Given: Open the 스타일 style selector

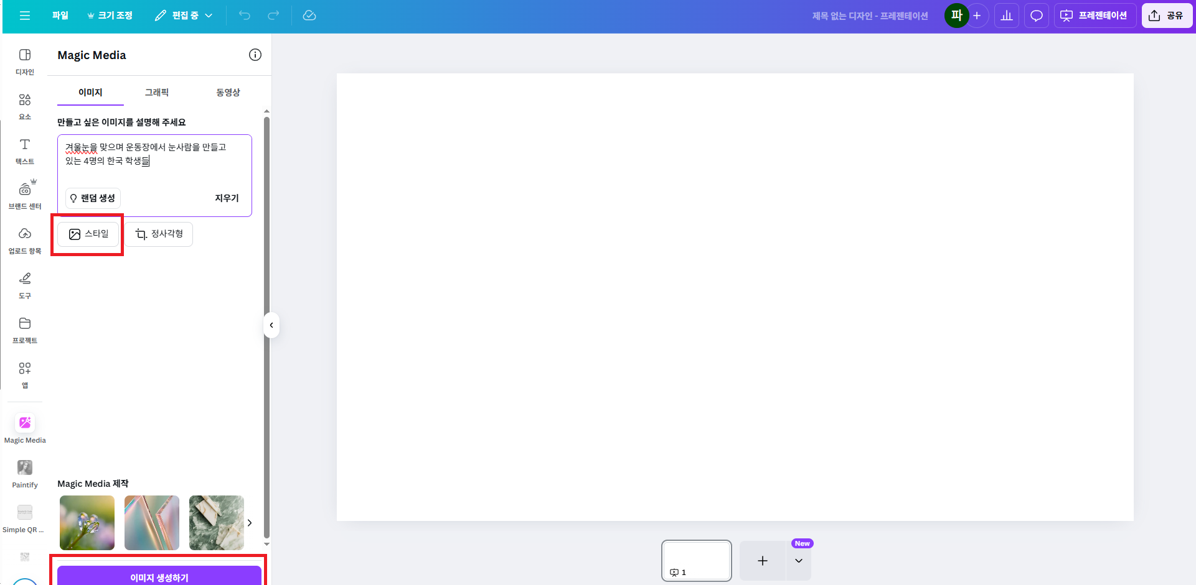Looking at the screenshot, I should click(x=88, y=234).
